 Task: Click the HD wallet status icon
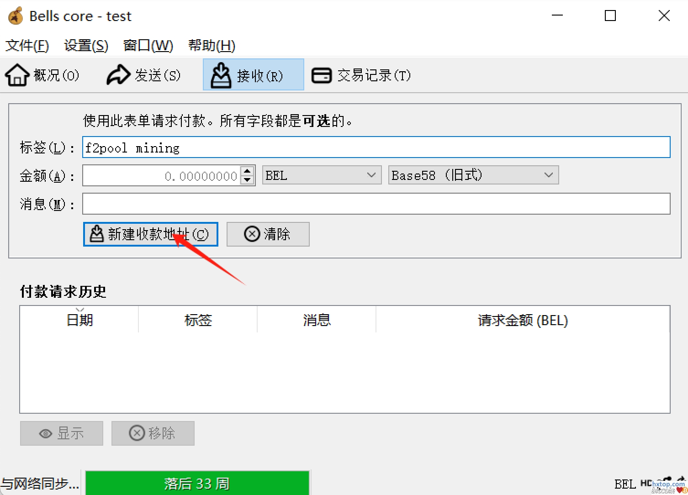[646, 483]
